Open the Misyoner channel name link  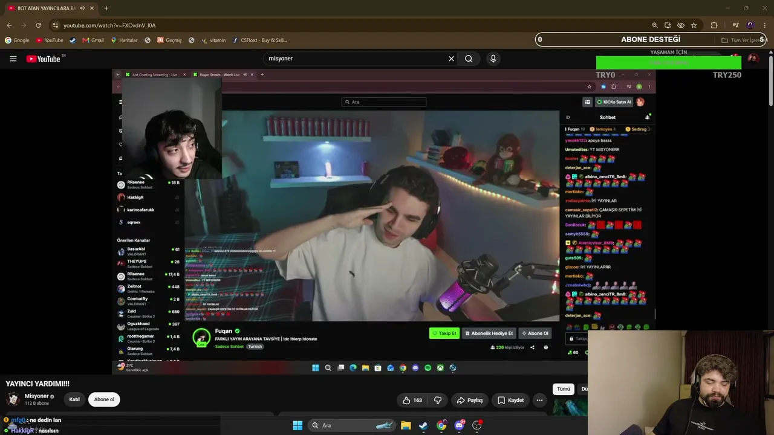click(36, 396)
